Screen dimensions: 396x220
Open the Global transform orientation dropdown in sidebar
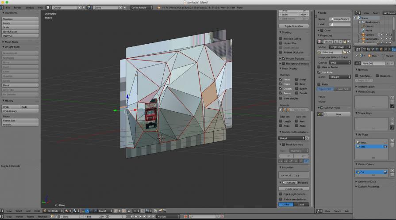[x=292, y=138]
